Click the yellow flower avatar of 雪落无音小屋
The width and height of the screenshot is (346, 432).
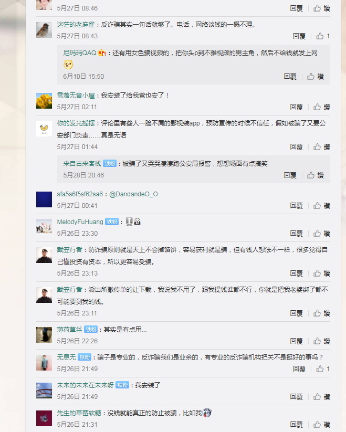coord(44,101)
